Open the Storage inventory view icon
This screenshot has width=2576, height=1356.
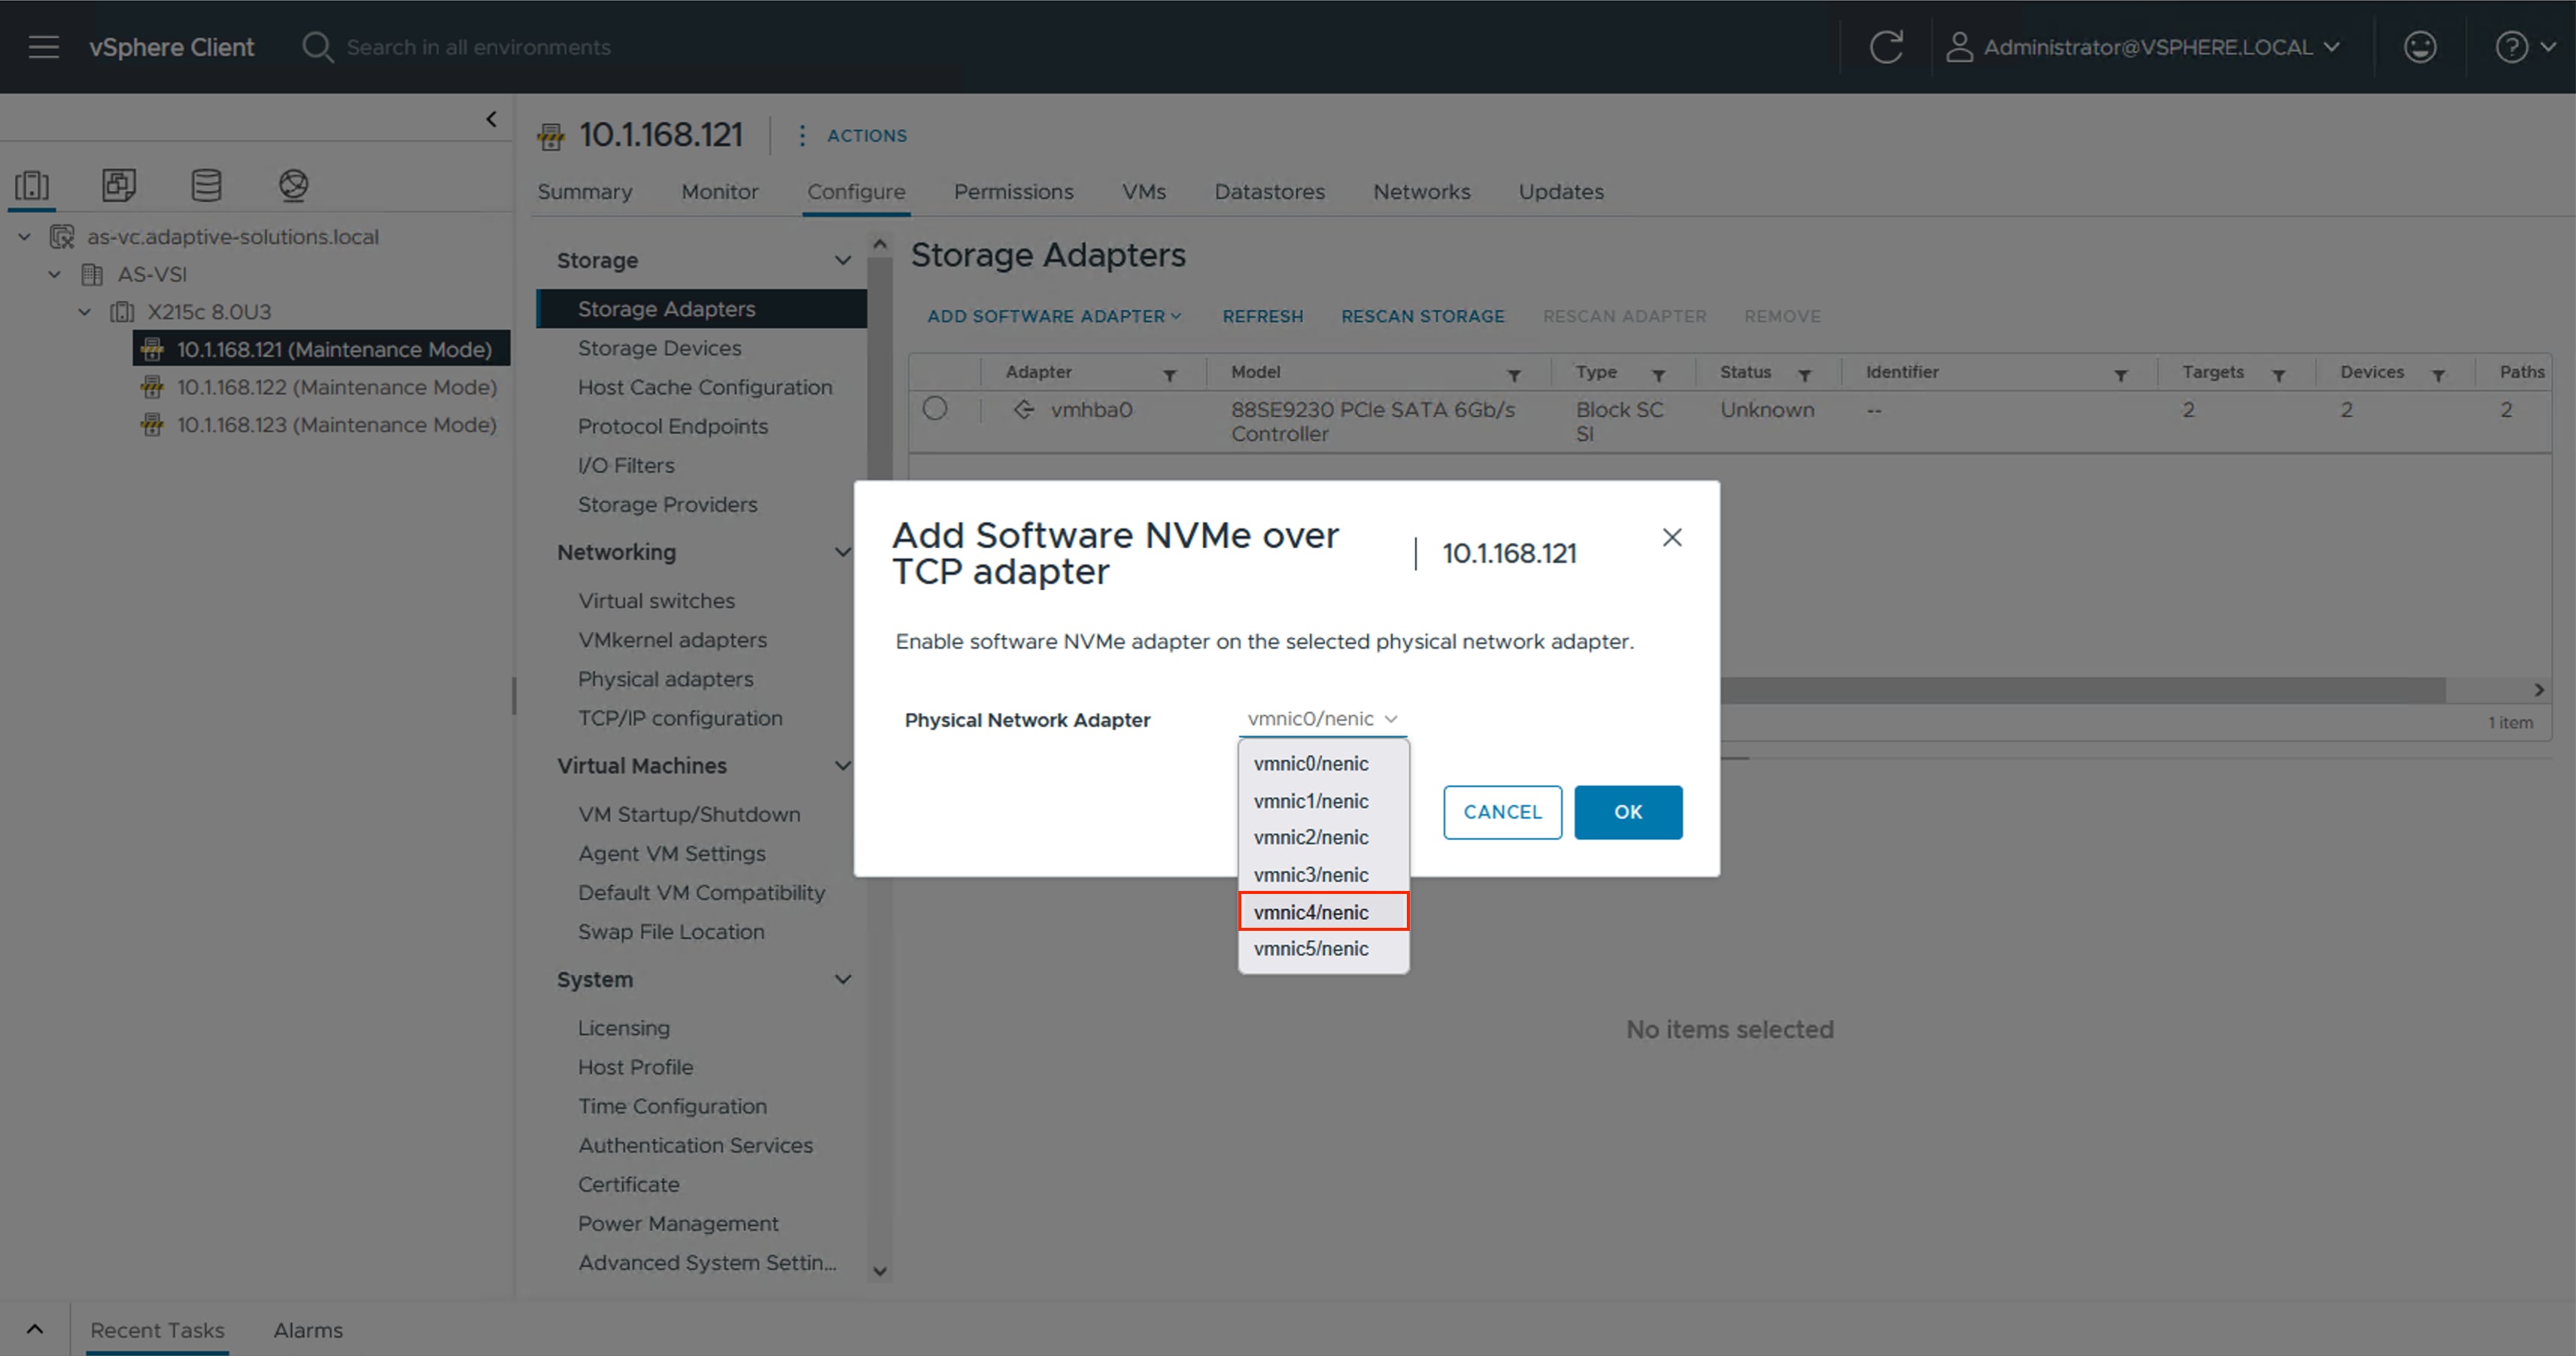coord(206,185)
